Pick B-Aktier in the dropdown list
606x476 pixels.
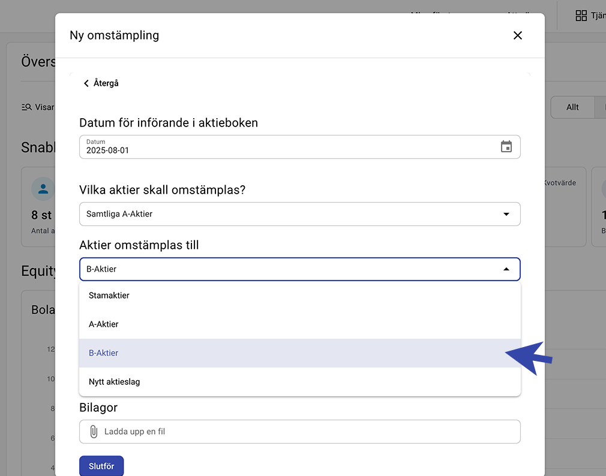(299, 353)
